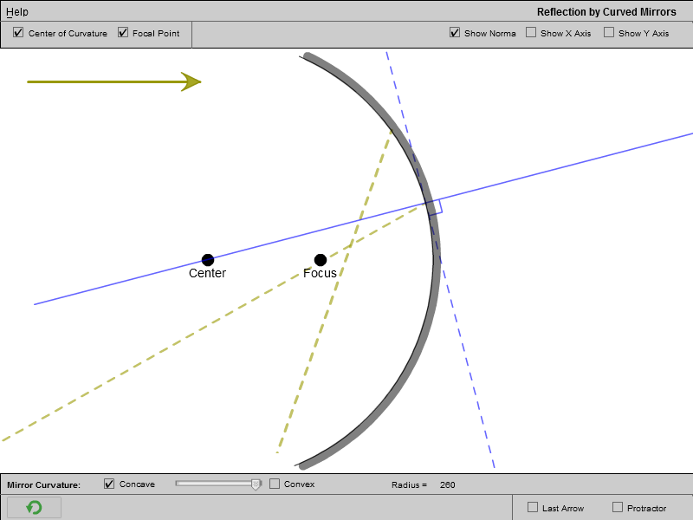This screenshot has width=693, height=520.
Task: Click the Radius value 260 field
Action: pyautogui.click(x=447, y=484)
